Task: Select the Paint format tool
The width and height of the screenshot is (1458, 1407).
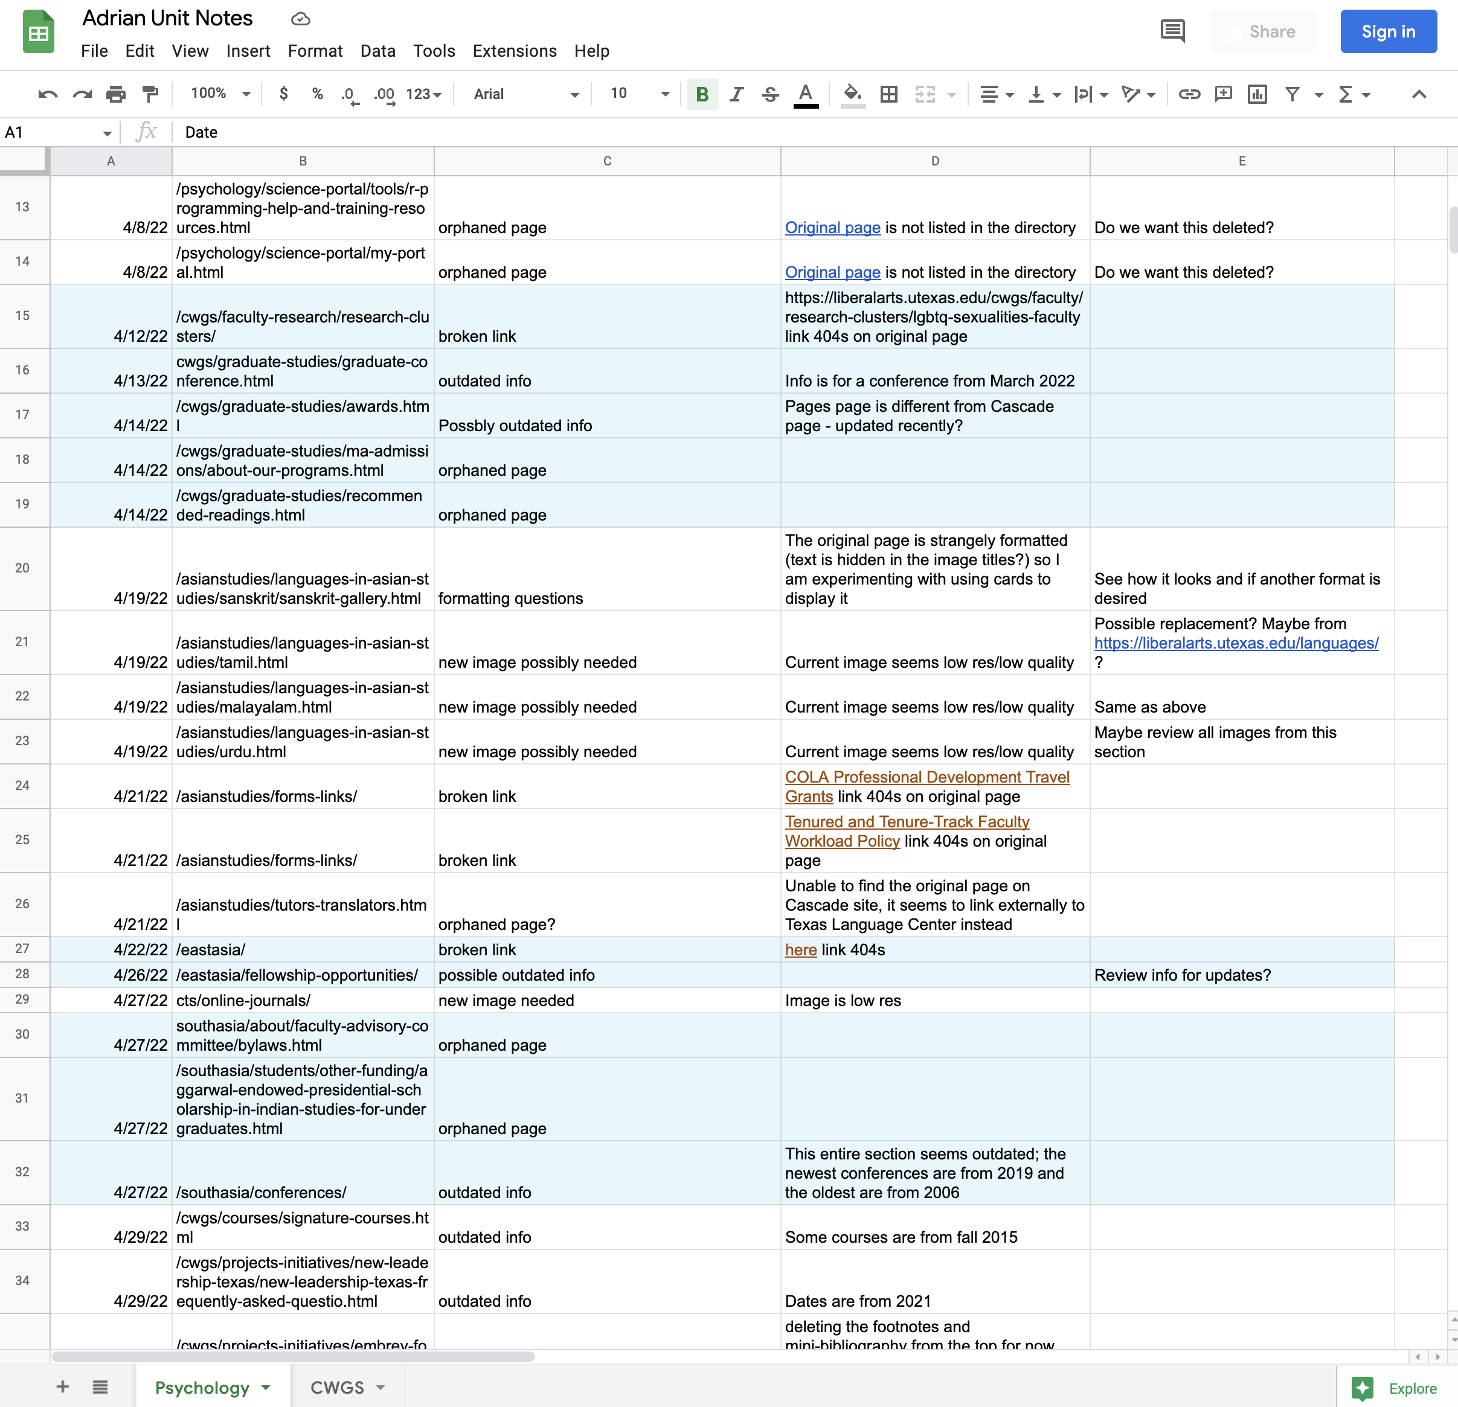Action: coord(150,94)
